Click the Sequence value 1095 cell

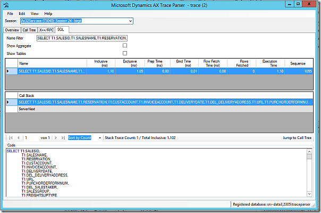tap(299, 71)
